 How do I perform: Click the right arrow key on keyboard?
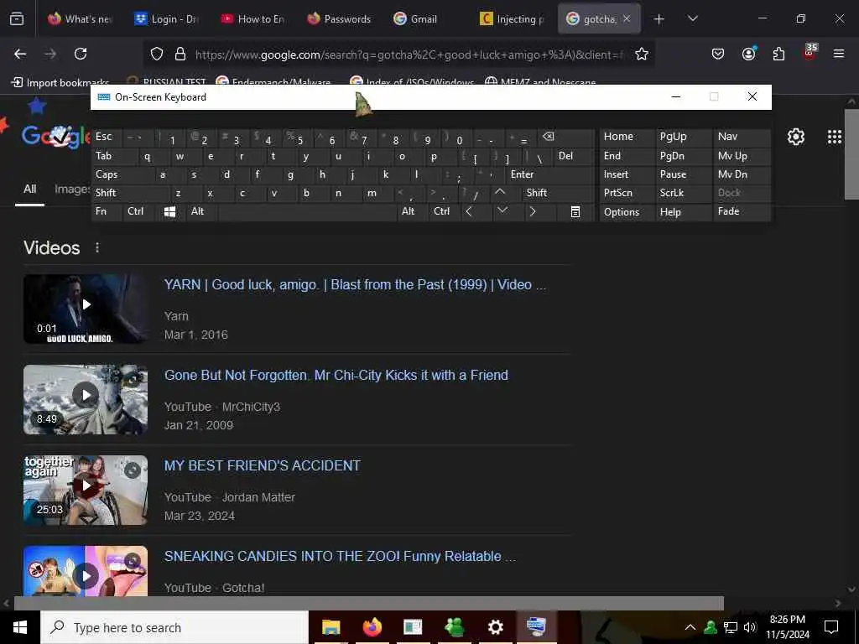tap(533, 211)
